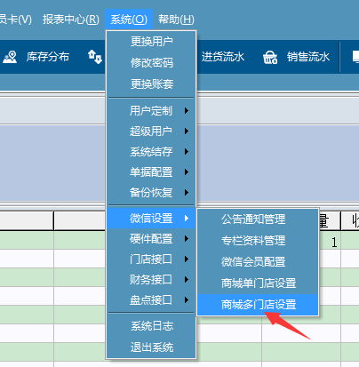Expand the 用户定制 submenu arrow
Viewport: 359px width, 367px height.
[187, 111]
